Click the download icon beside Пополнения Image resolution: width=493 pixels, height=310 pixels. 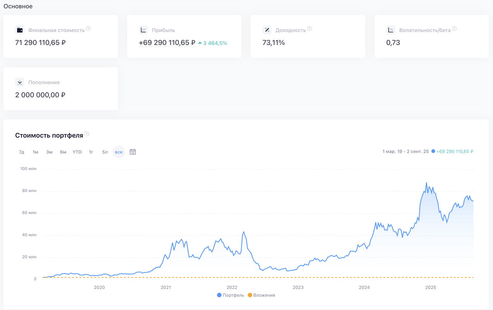[20, 82]
